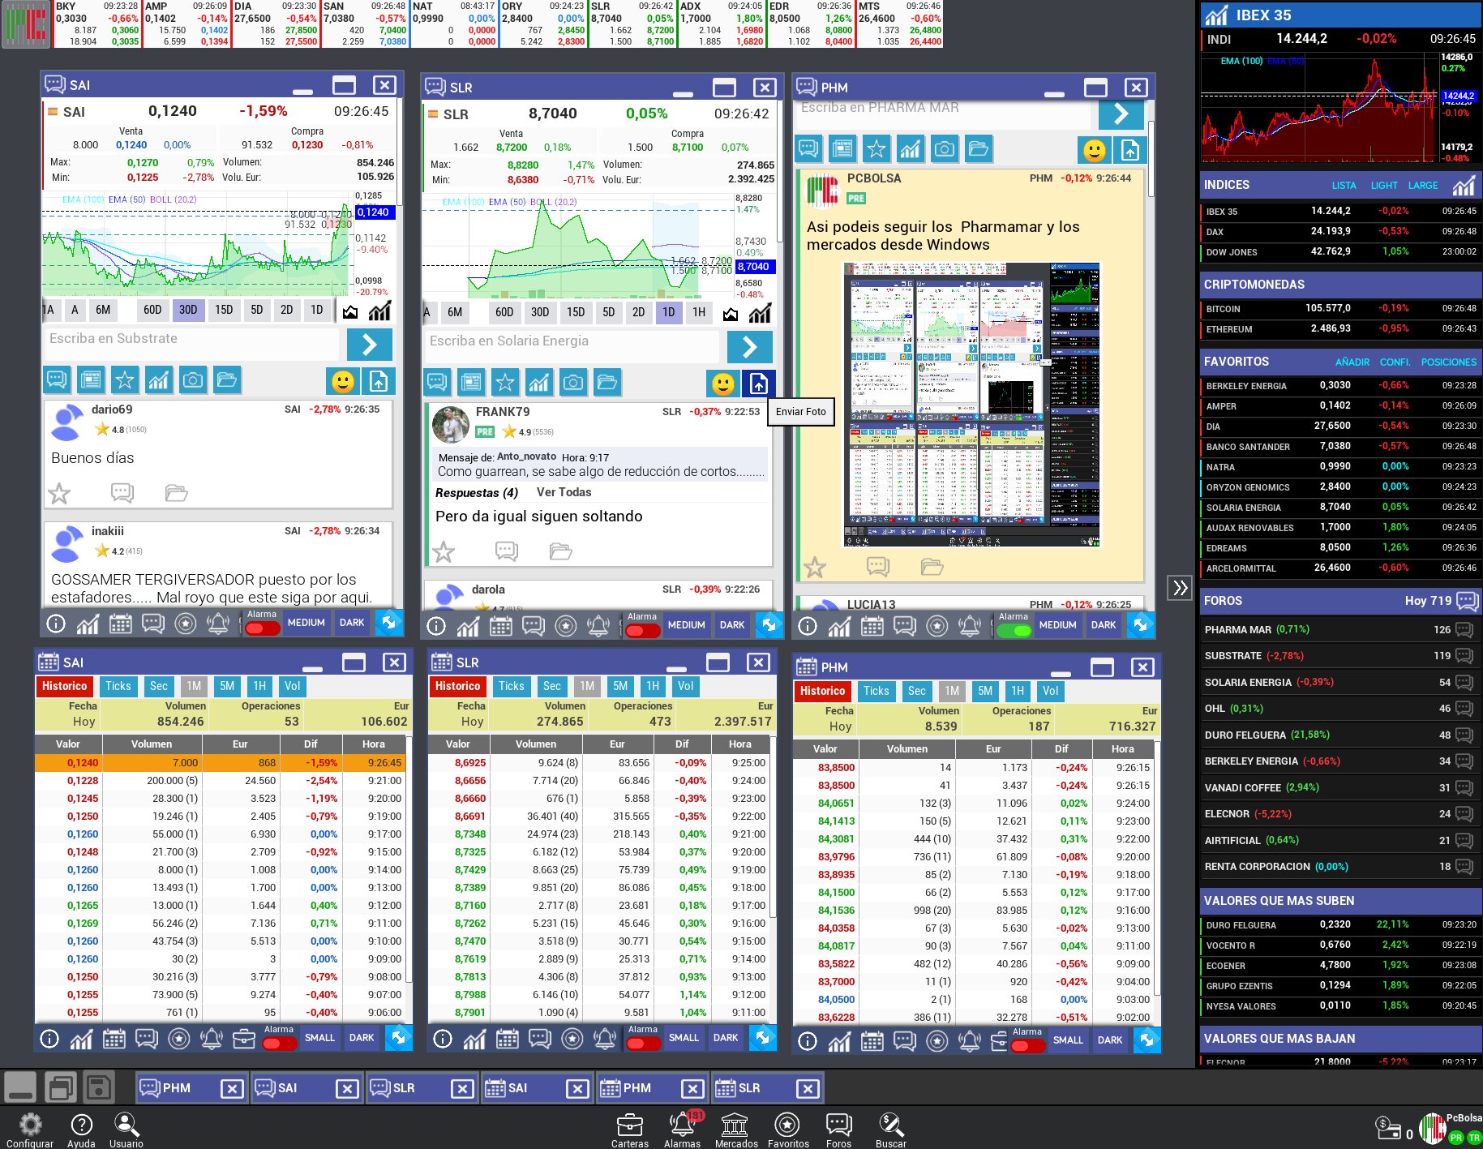The image size is (1483, 1149).
Task: Toggle Alarma switch in PHM history window
Action: coord(1027,1046)
